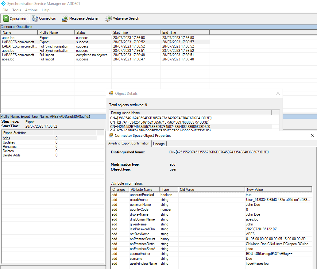Select the Awaiting Export Confirmation tab
This screenshot has height=269, width=317.
129,143
